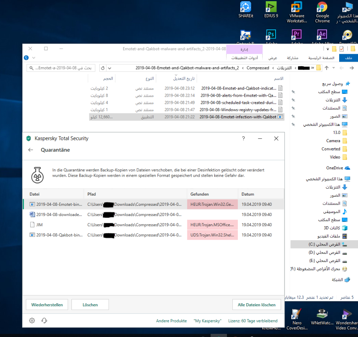Select 2019-04-08-scheduled-task-created file
Image resolution: width=358 pixels, height=337 pixels.
[x=186, y=103]
